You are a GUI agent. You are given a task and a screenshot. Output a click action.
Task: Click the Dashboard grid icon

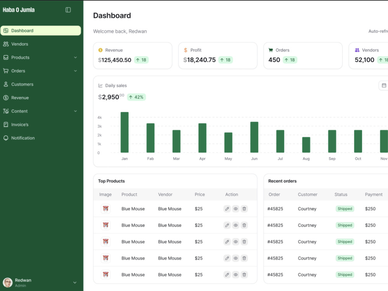point(6,30)
